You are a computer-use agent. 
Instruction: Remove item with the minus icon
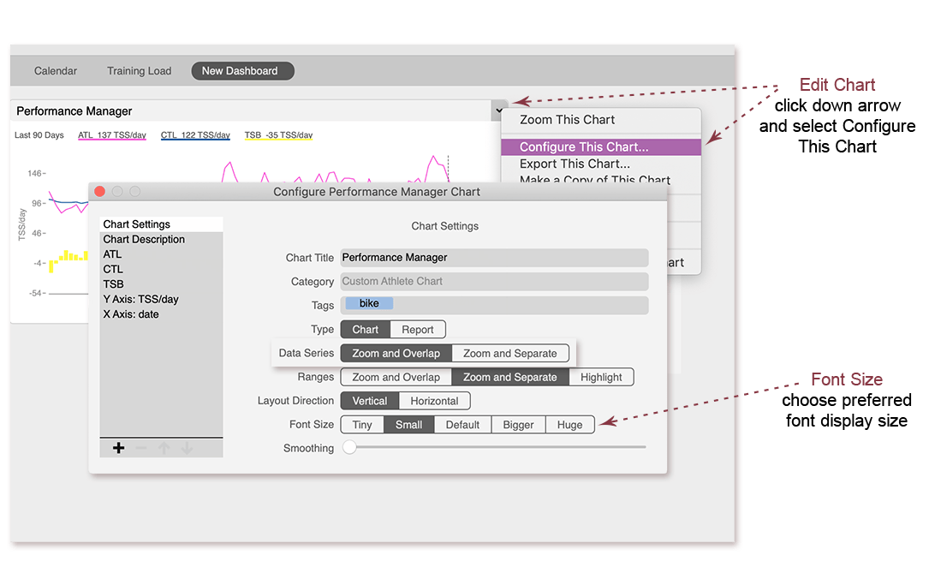pos(141,448)
